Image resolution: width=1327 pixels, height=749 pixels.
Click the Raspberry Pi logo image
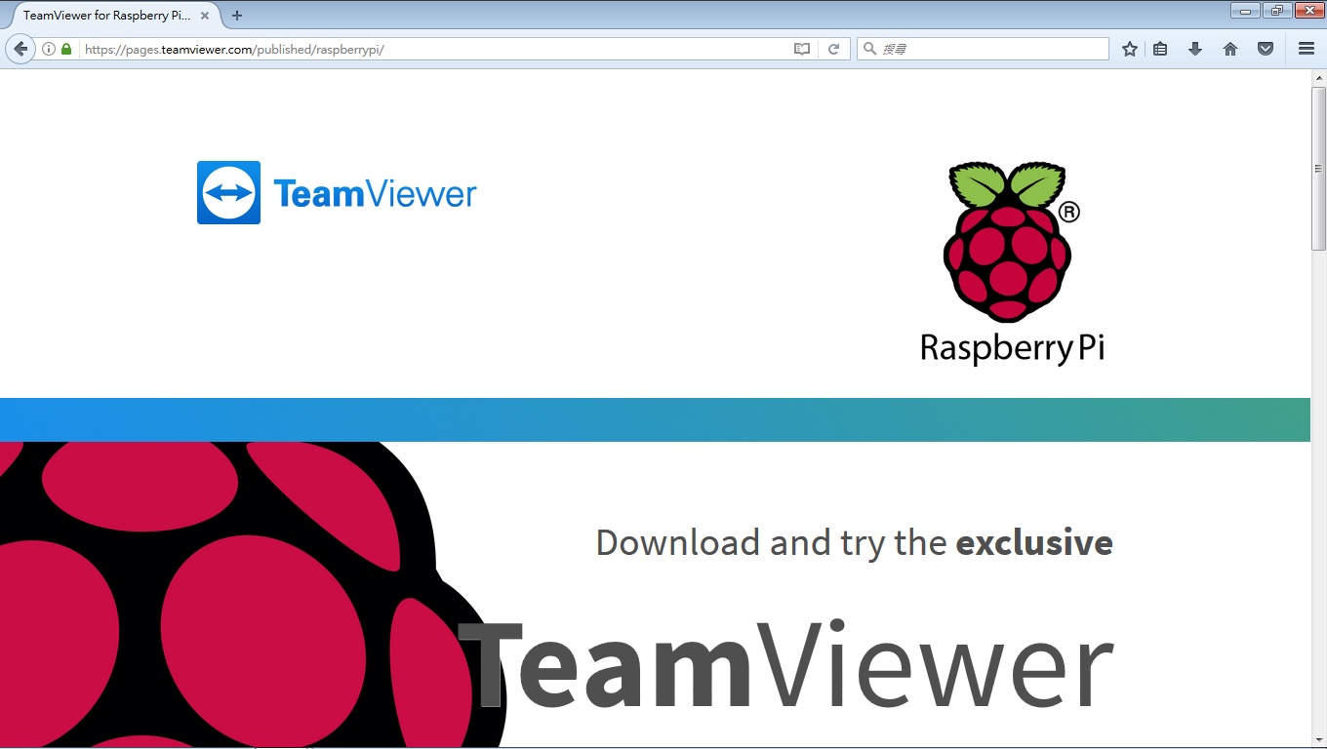[x=1012, y=263]
